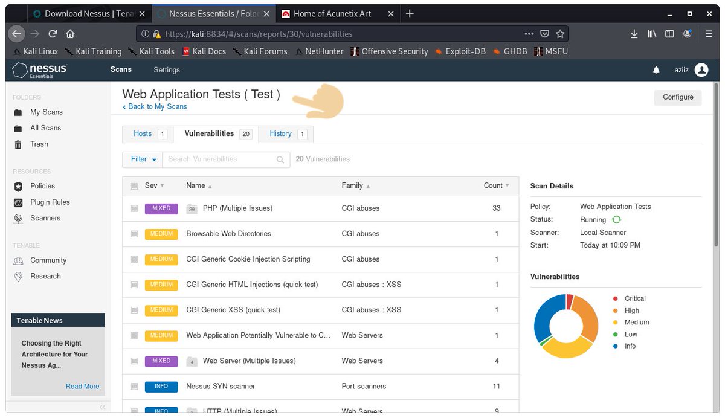Click the Nessus Essentials logo

(40, 70)
